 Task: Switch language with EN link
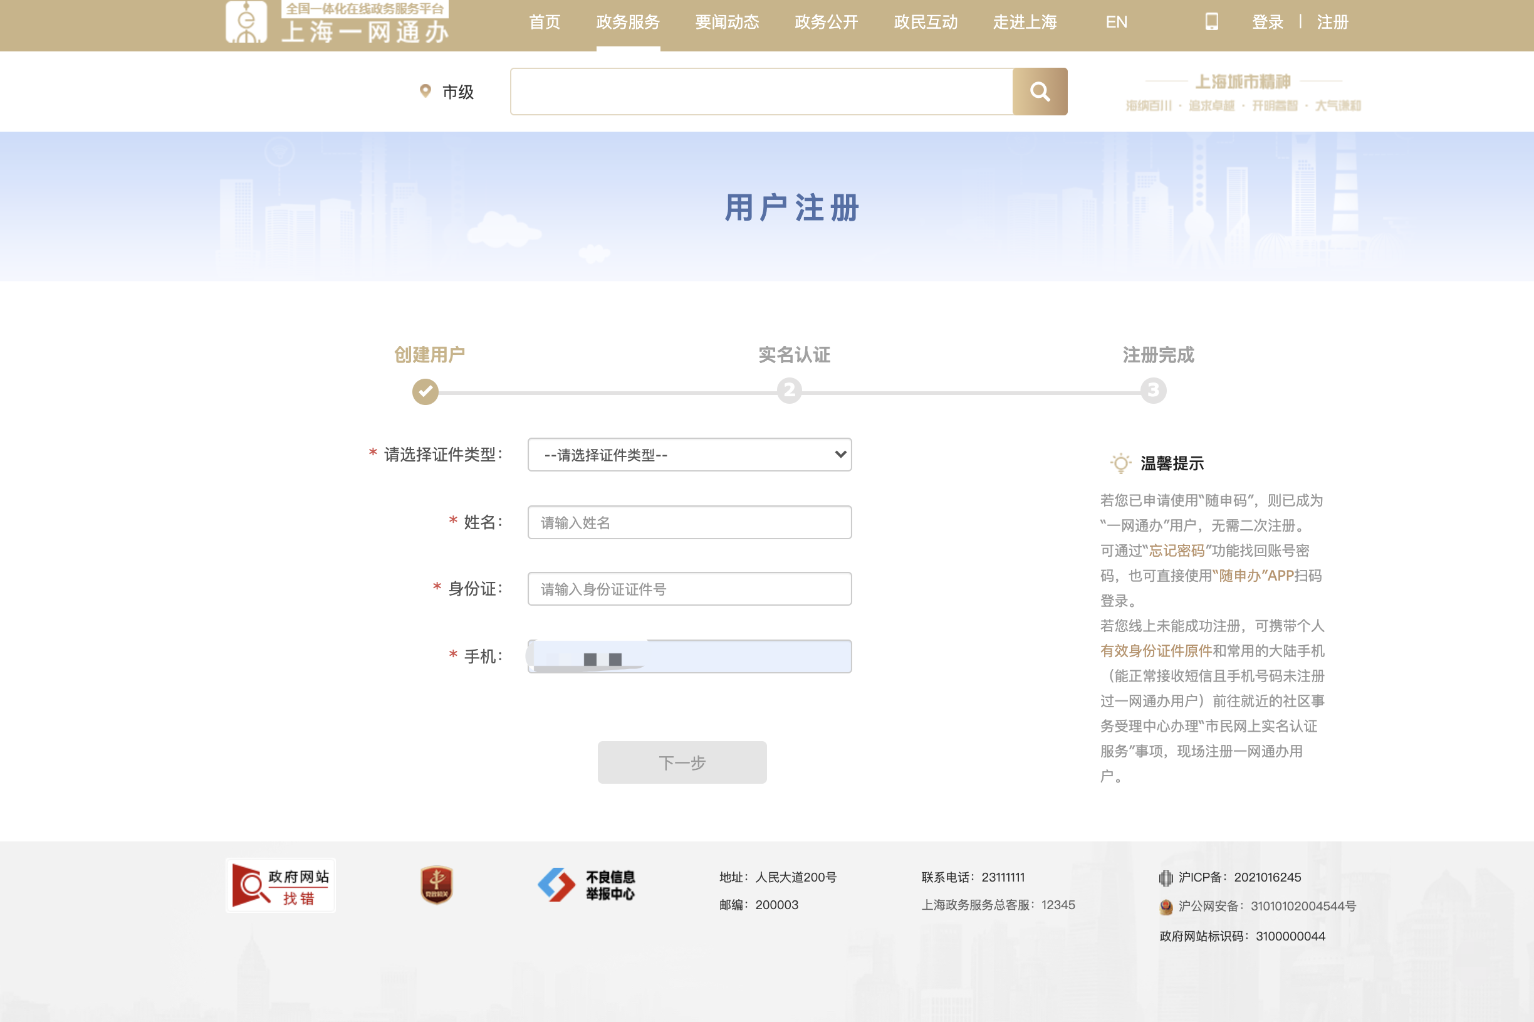[1116, 22]
